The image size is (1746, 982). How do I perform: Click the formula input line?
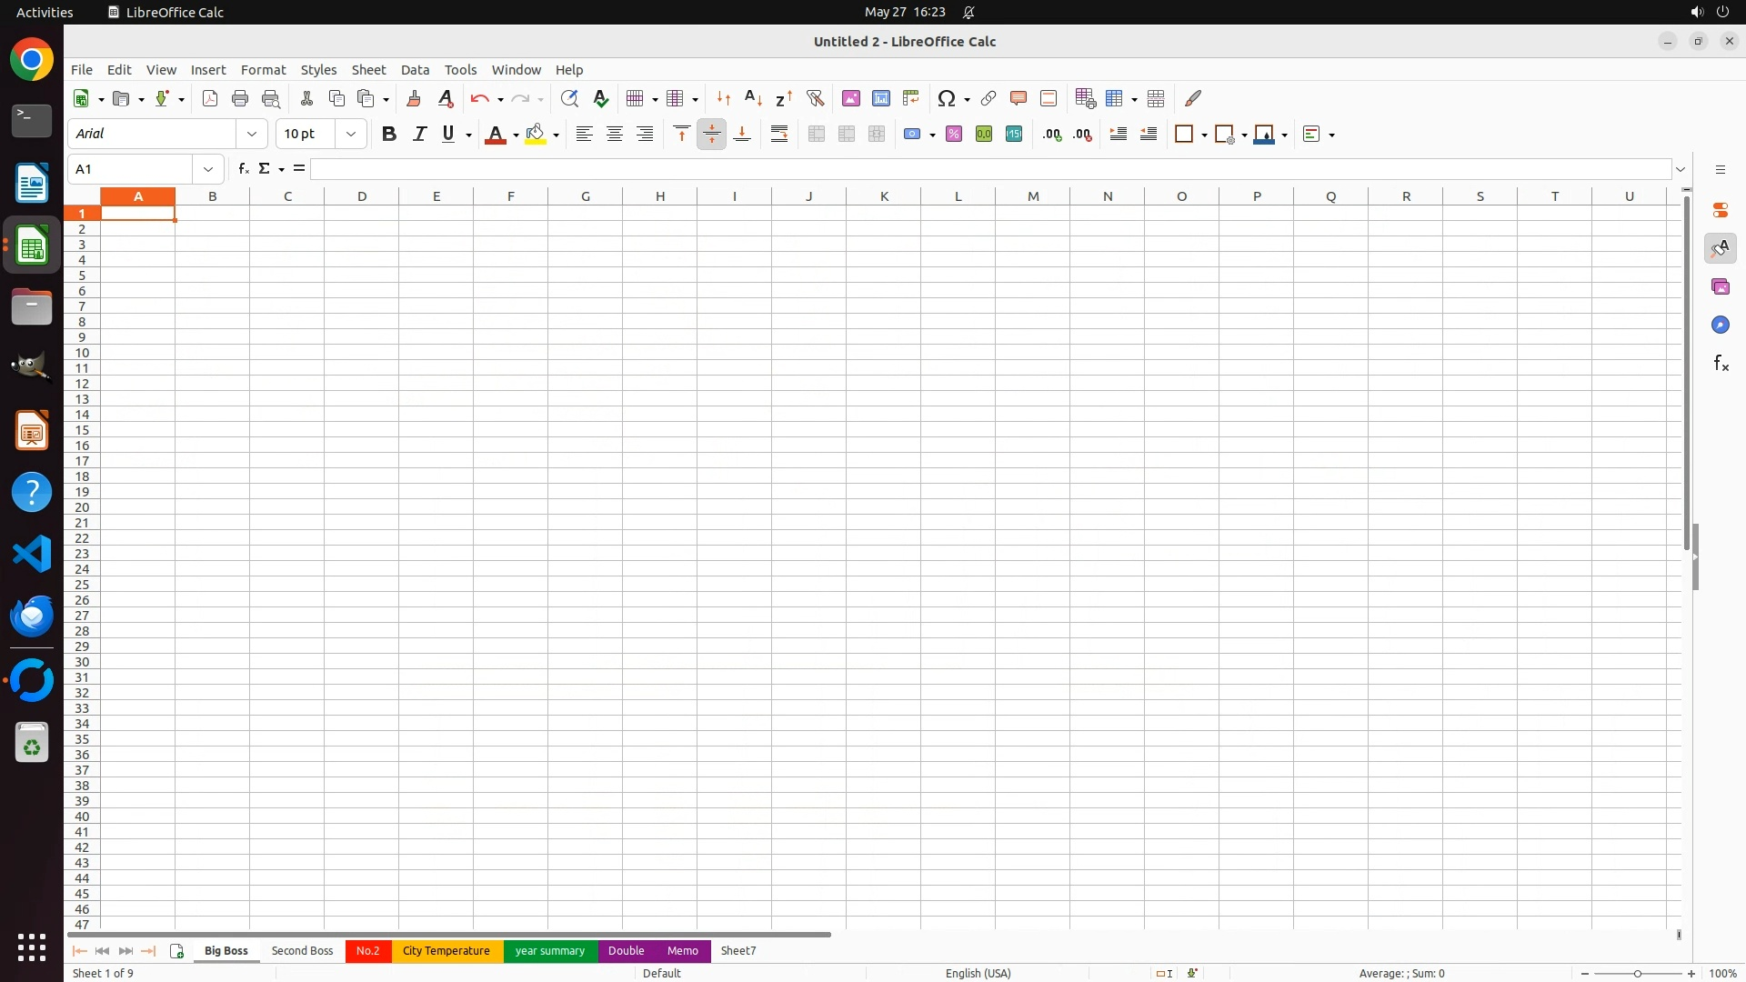[x=989, y=169]
